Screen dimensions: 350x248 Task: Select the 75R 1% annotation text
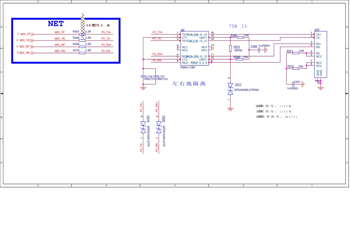point(238,26)
